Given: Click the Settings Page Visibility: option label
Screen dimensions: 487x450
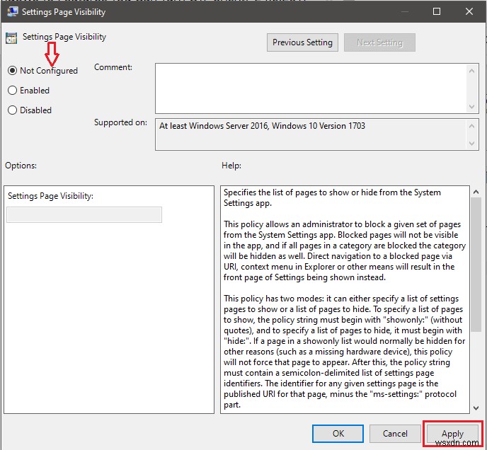Looking at the screenshot, I should click(x=50, y=196).
